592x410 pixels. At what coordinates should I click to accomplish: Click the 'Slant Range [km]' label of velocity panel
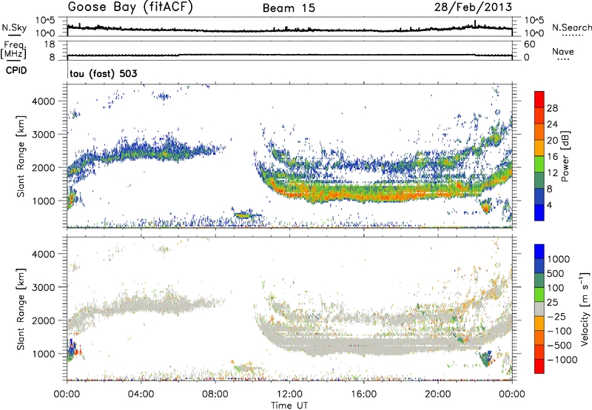point(21,309)
